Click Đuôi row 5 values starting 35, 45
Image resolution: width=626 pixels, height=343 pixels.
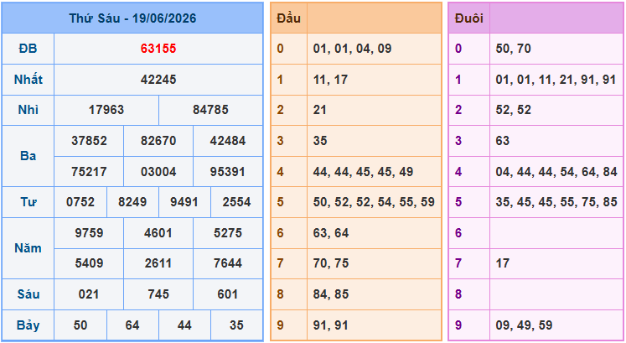[556, 202]
